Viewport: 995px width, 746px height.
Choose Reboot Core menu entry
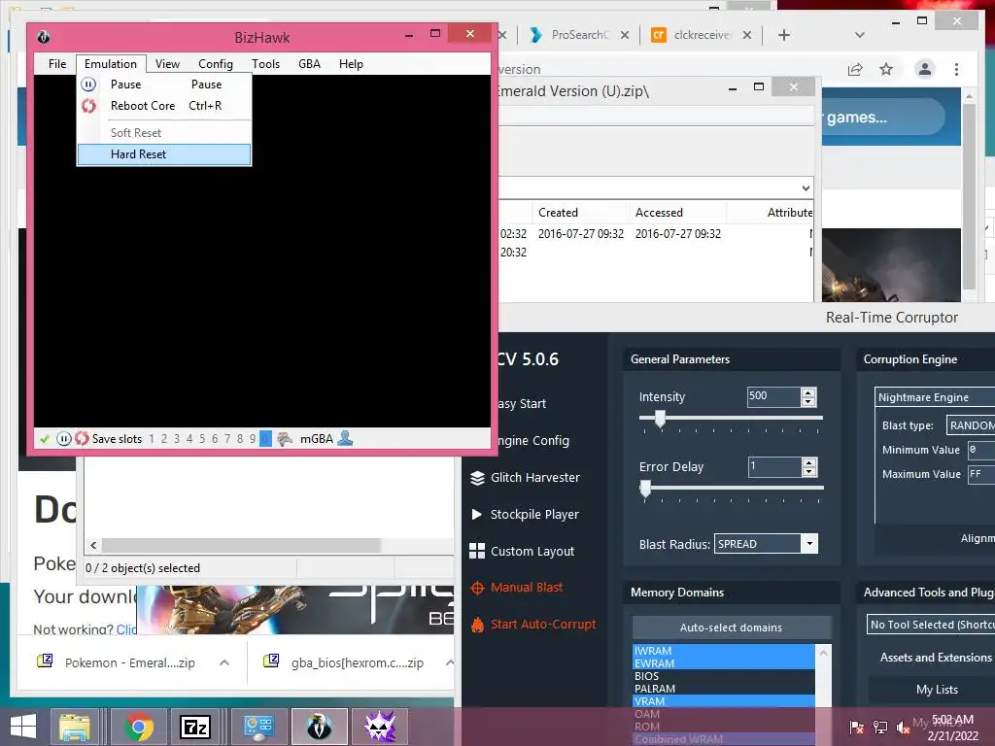tap(163, 105)
